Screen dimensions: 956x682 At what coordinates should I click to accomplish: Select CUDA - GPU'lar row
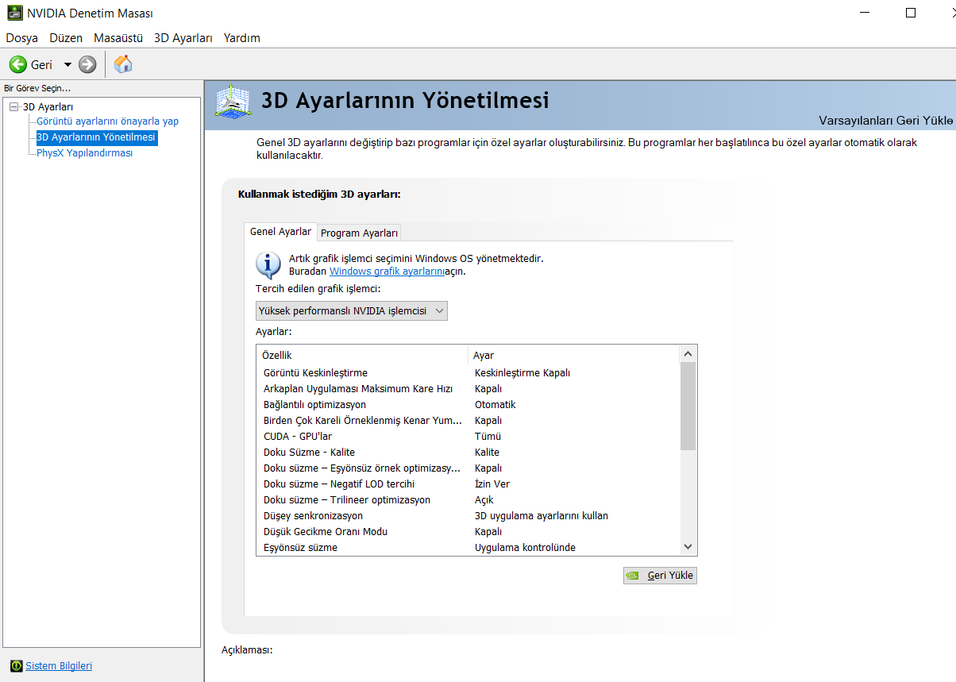coord(468,436)
